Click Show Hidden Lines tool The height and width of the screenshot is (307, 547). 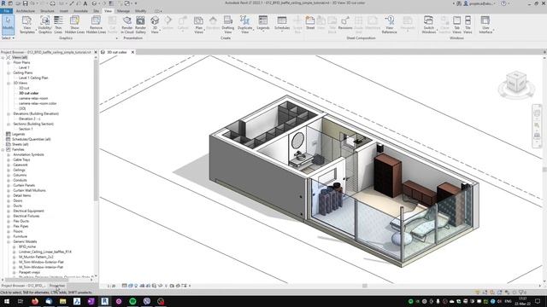[x=74, y=25]
